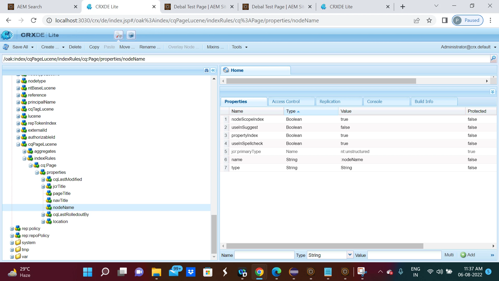Click Rename ... in the toolbar
Screen dimensions: 499x281
pyautogui.click(x=150, y=47)
